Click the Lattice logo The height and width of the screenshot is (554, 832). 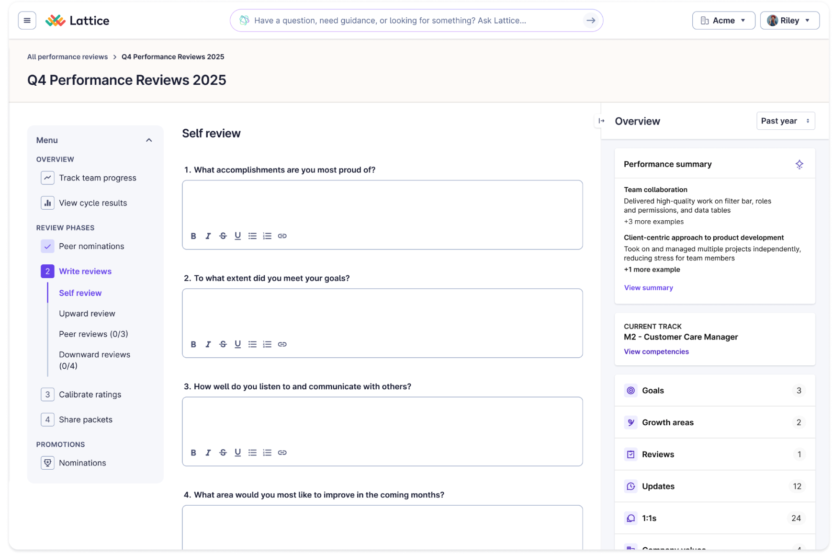pyautogui.click(x=78, y=21)
